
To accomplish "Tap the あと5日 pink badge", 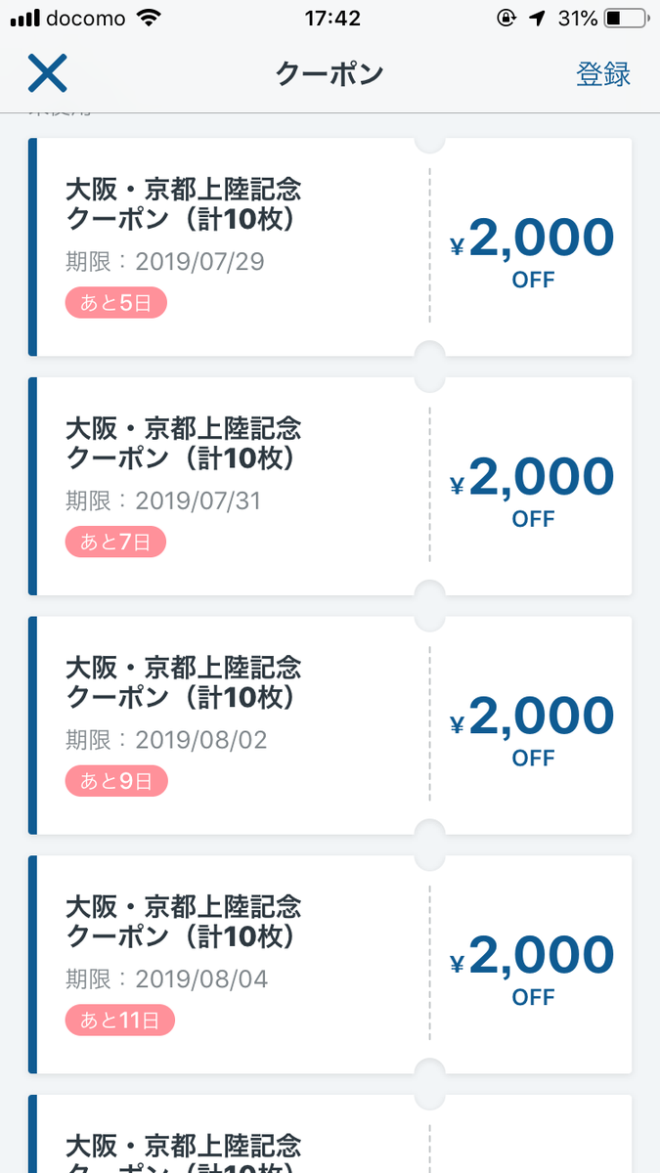I will (115, 303).
